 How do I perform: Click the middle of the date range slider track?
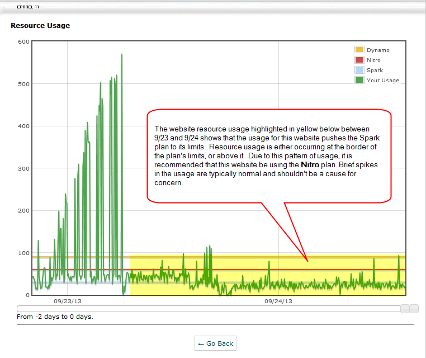point(210,309)
